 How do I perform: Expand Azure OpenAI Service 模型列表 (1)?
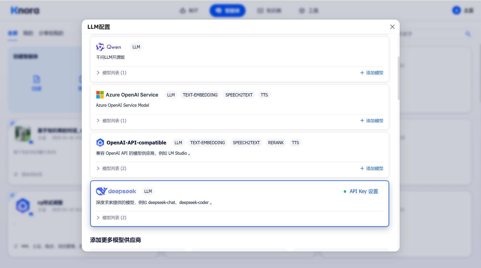pyautogui.click(x=111, y=121)
